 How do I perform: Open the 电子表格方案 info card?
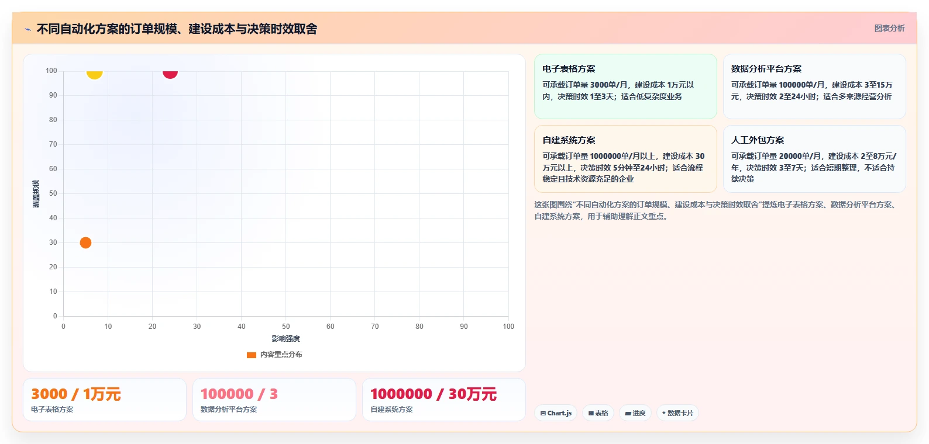625,86
